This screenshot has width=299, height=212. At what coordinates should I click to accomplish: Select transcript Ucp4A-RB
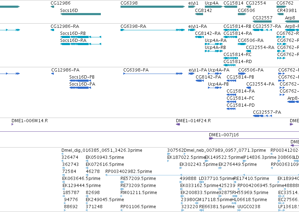point(214,51)
